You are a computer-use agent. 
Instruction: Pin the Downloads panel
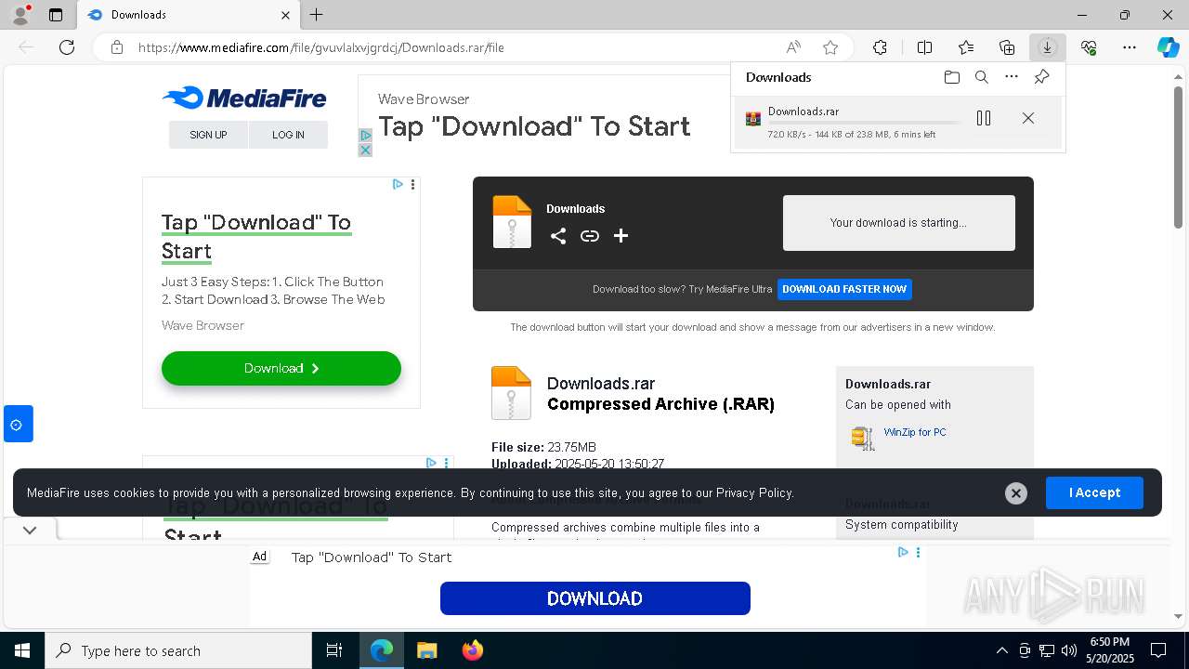pos(1042,77)
